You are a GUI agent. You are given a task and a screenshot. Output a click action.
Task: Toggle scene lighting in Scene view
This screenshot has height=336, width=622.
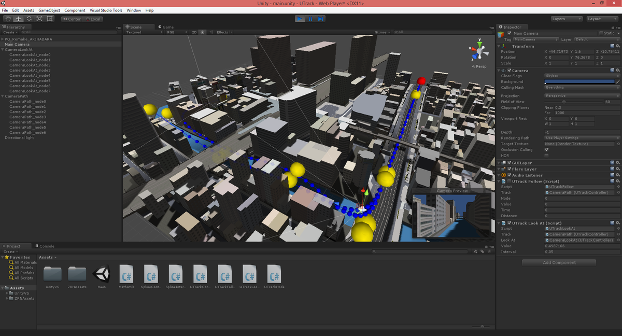click(x=203, y=32)
